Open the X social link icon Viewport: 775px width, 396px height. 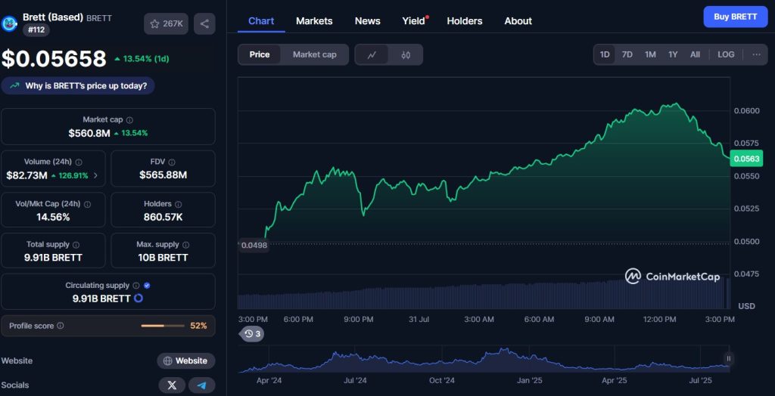tap(172, 385)
